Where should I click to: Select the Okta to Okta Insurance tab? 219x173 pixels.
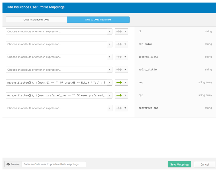point(98,20)
